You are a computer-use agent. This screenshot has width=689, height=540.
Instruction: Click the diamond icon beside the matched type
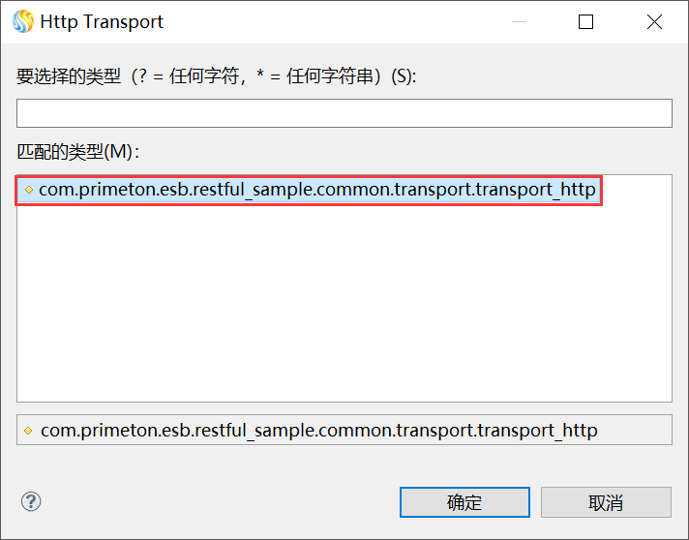tap(28, 191)
